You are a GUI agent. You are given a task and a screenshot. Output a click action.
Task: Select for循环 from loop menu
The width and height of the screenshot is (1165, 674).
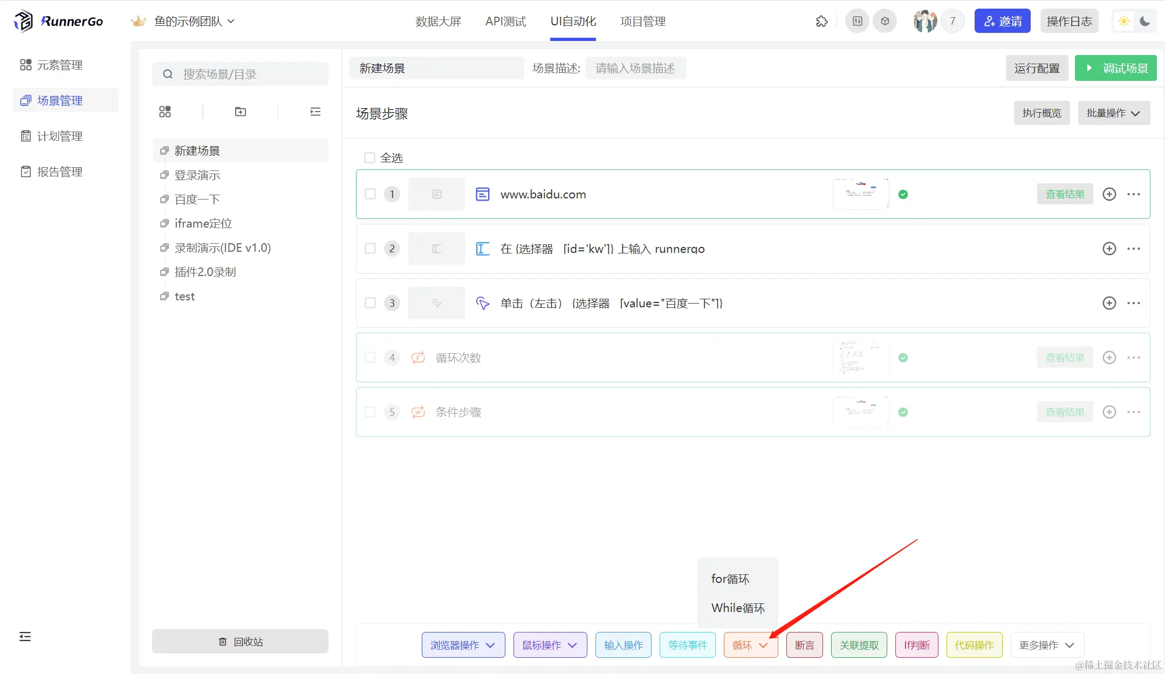(x=730, y=579)
